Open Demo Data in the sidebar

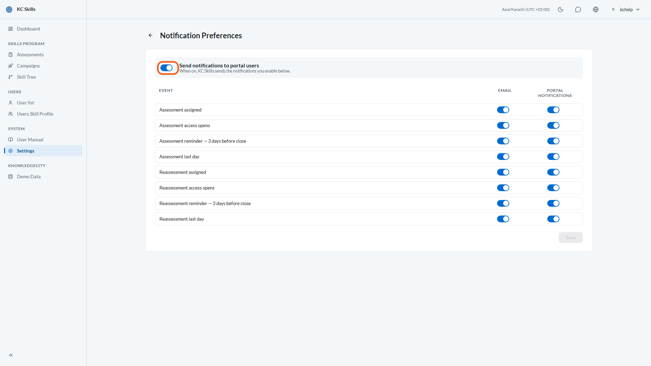(43, 177)
